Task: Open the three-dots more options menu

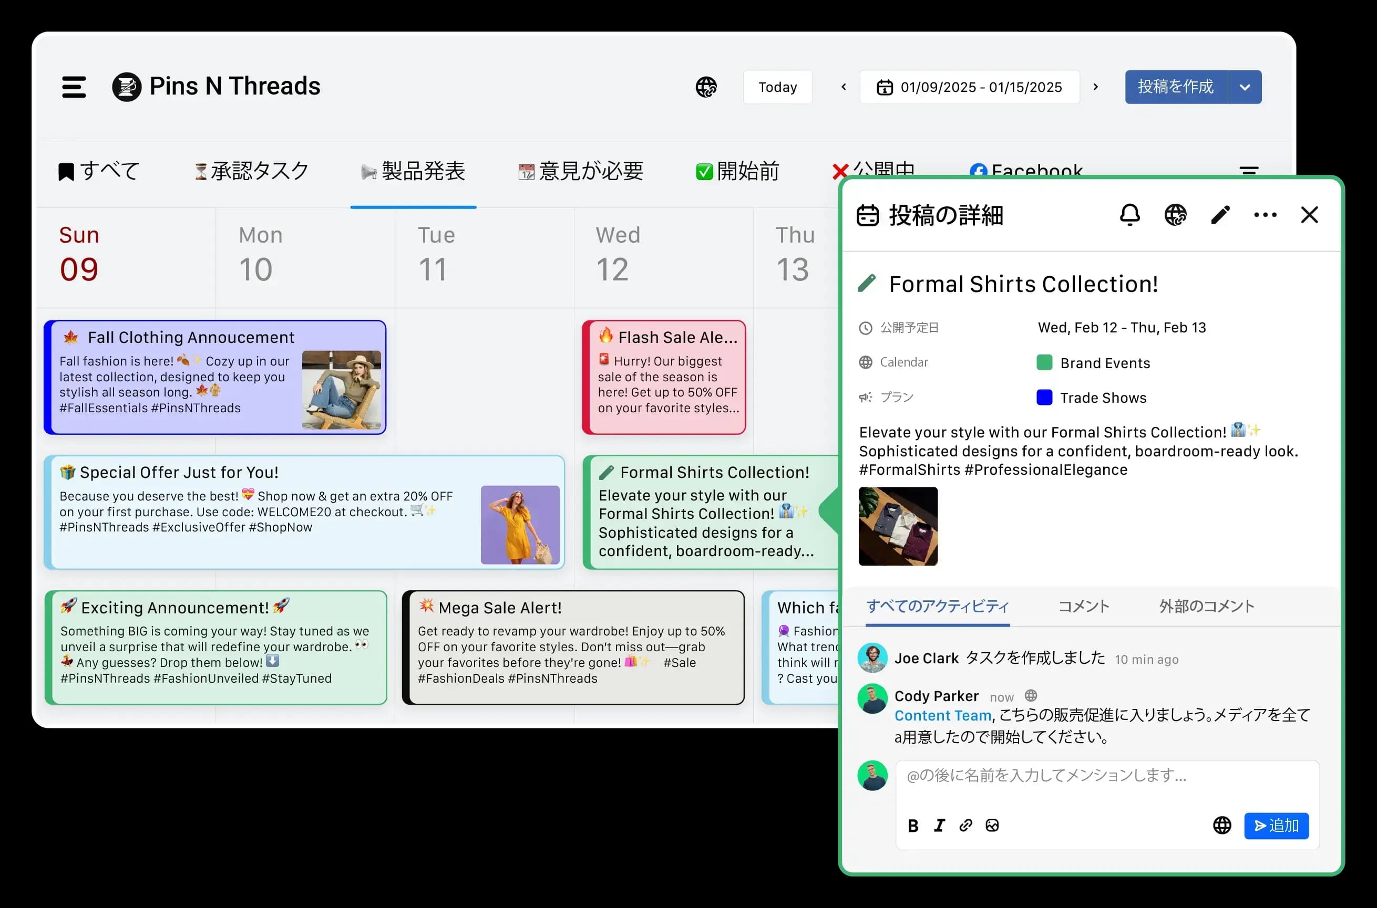Action: click(x=1265, y=215)
